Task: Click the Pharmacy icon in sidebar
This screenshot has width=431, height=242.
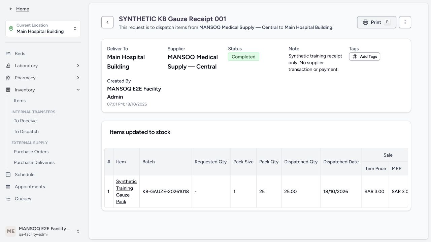Action: tap(8, 78)
